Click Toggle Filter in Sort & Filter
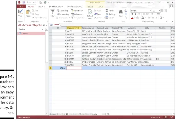The width and height of the screenshot is (176, 121). 78,18
